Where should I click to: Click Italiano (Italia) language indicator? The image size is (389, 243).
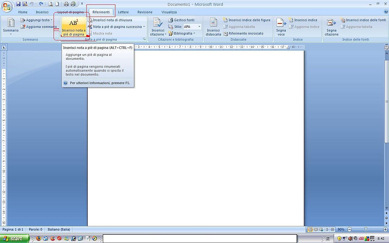[x=59, y=230]
